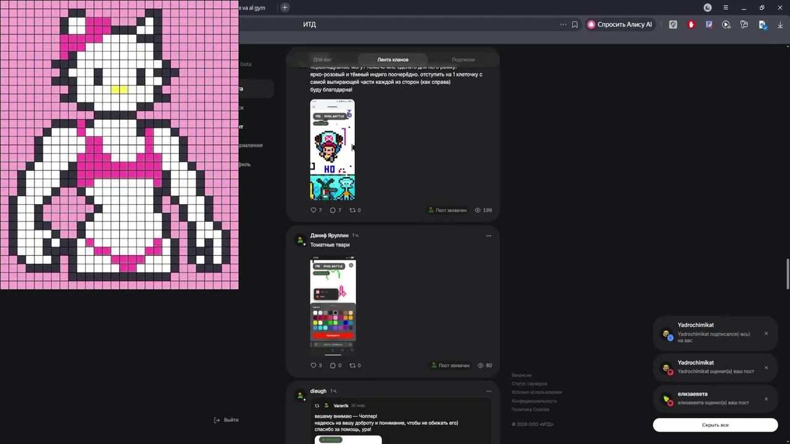The height and width of the screenshot is (444, 790).
Task: Open a new browser tab with plus button
Action: click(285, 7)
